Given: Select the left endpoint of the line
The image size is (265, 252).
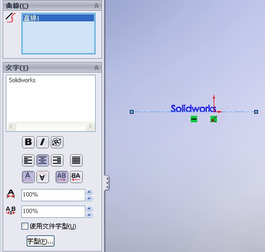Looking at the screenshot, I should tap(131, 112).
